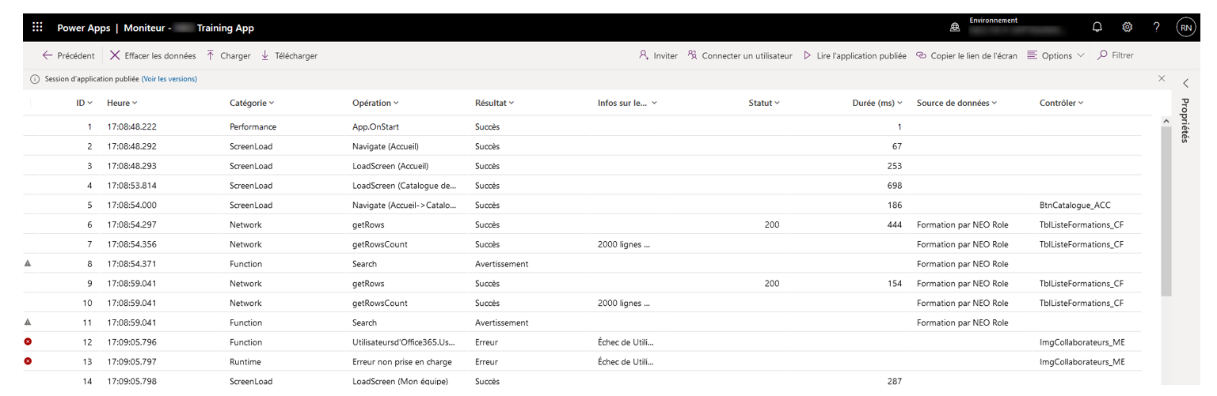Open the Voir les versions link

coord(169,79)
